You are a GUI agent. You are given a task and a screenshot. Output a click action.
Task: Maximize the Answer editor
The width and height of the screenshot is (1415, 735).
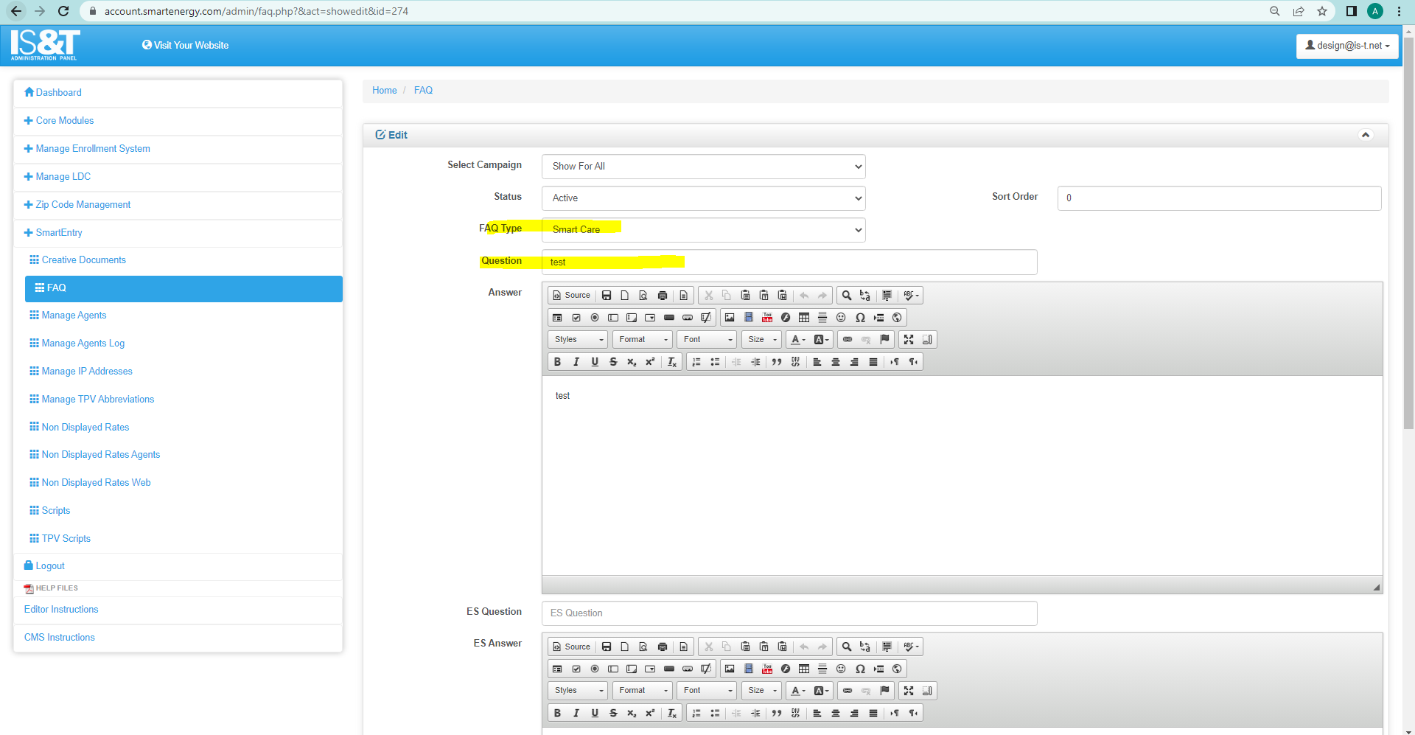[909, 340]
